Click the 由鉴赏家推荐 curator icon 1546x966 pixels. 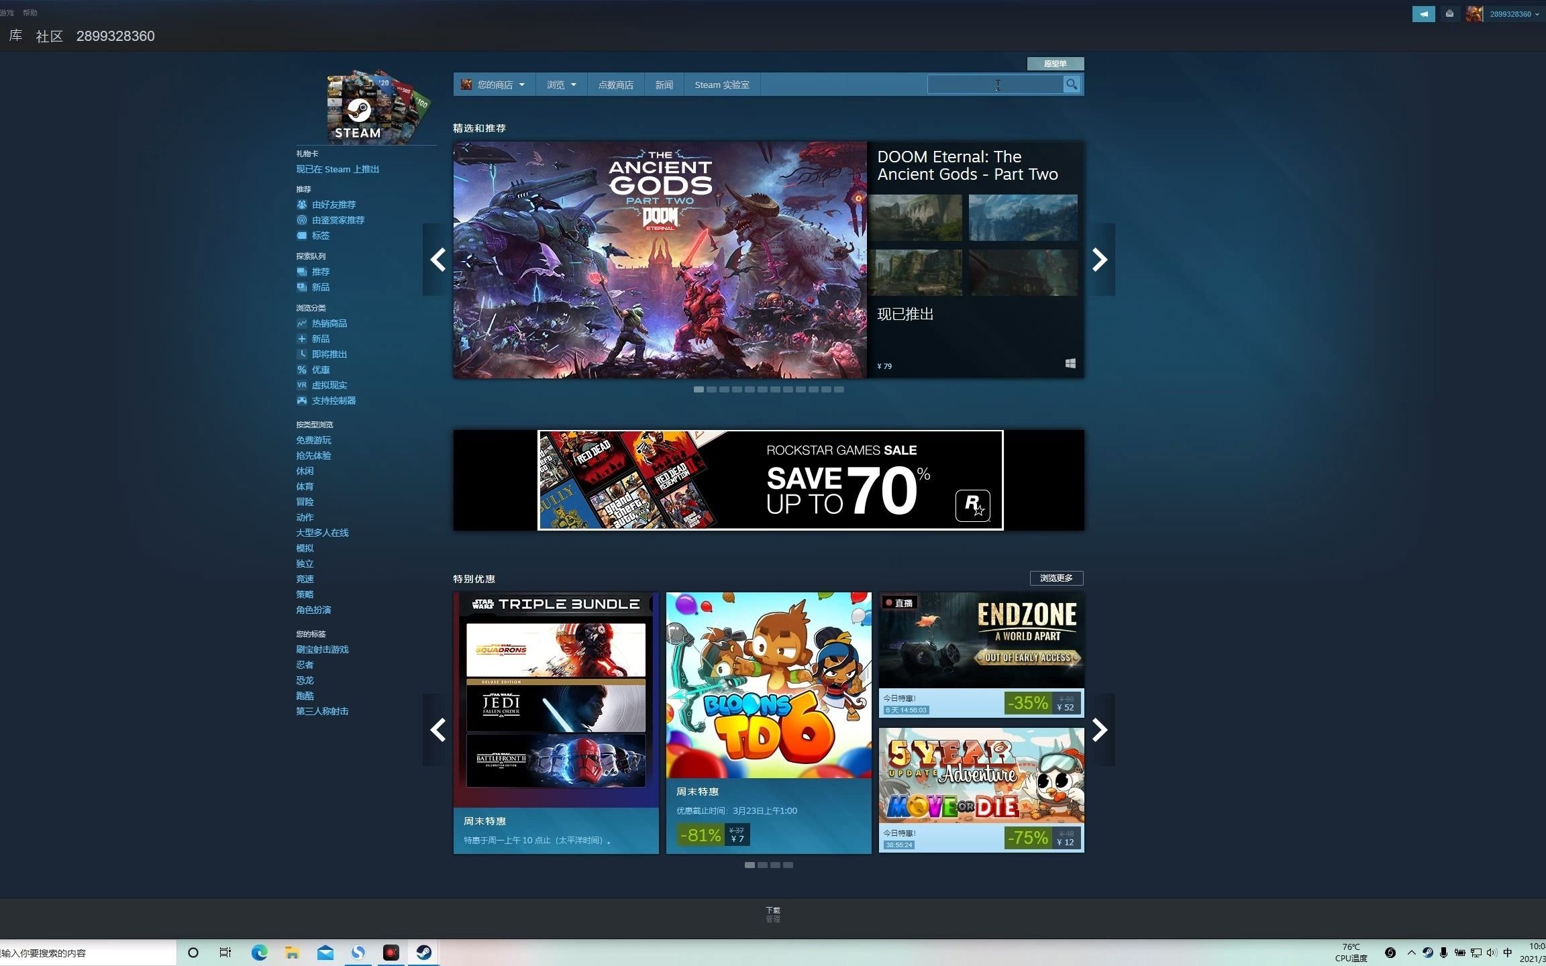tap(302, 220)
